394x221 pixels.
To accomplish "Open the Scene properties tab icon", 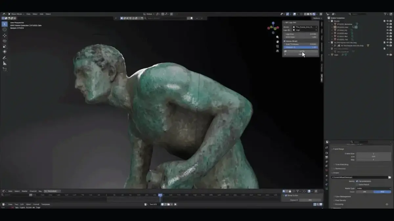I will [327, 166].
